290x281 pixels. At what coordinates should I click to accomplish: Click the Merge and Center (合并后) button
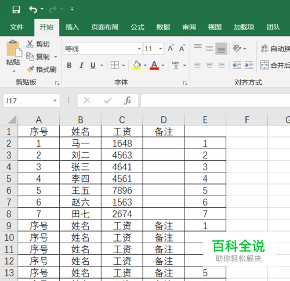coord(275,65)
